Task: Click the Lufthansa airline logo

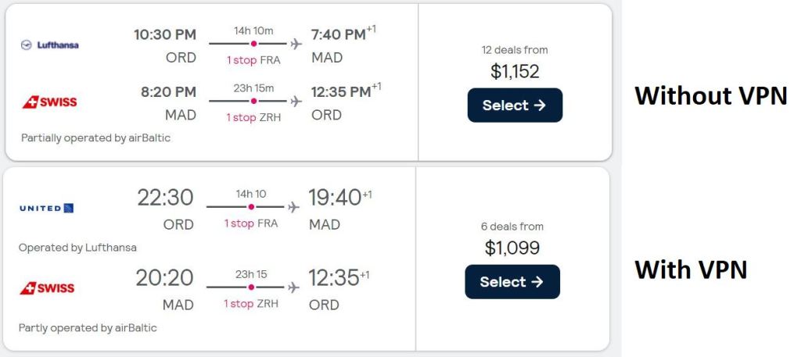Action: tap(49, 45)
